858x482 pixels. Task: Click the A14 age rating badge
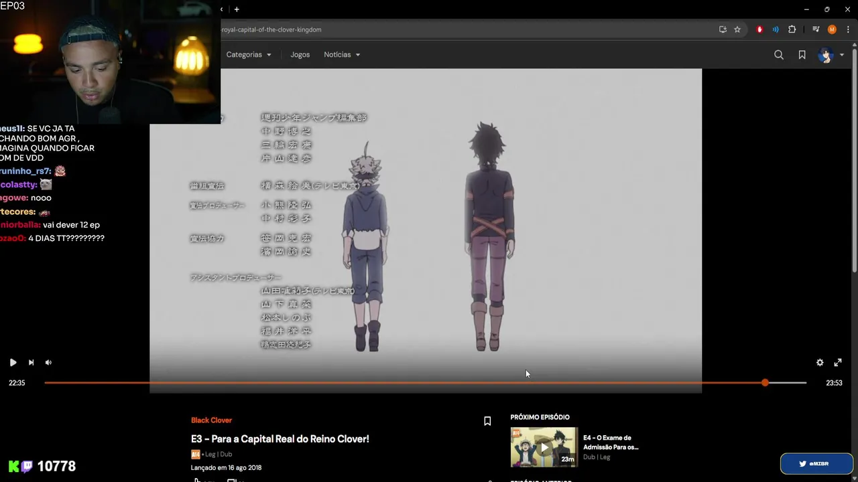[195, 455]
